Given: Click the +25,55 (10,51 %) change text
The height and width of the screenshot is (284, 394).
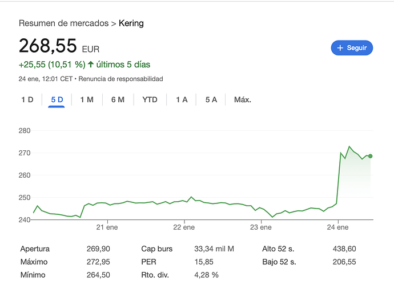Looking at the screenshot, I should coord(52,65).
